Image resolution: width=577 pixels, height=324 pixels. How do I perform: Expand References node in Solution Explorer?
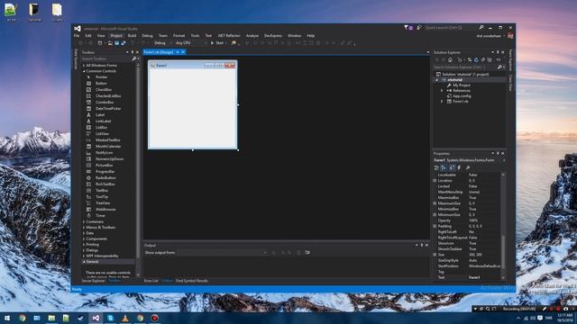442,90
